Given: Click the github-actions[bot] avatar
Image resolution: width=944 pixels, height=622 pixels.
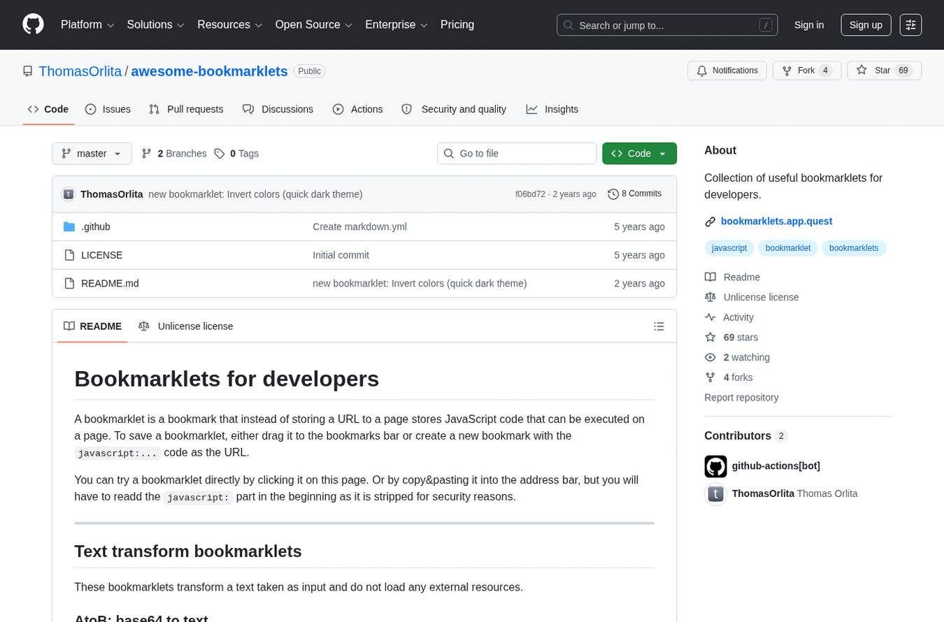Looking at the screenshot, I should 716,466.
